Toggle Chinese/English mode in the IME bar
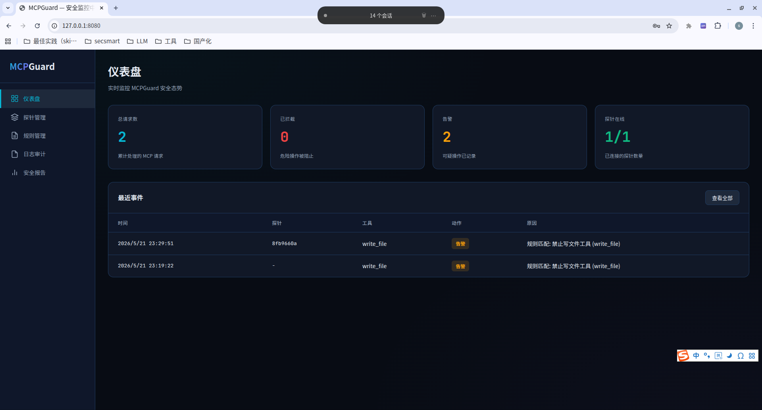This screenshot has height=410, width=762. 696,356
